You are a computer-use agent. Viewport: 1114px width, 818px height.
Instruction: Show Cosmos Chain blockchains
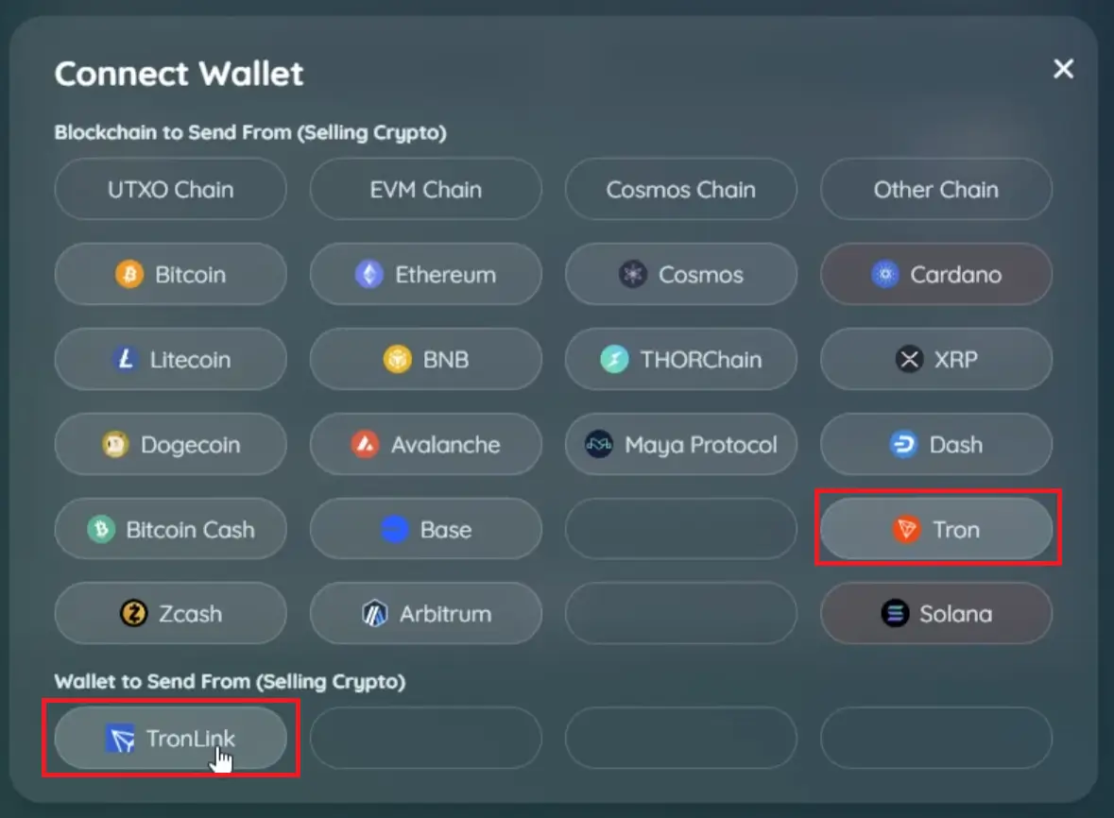(681, 190)
